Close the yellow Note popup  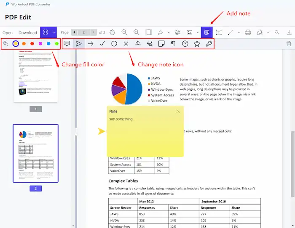click(x=178, y=111)
